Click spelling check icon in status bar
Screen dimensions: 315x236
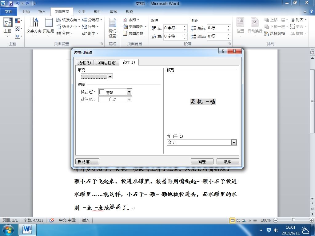click(x=51, y=220)
